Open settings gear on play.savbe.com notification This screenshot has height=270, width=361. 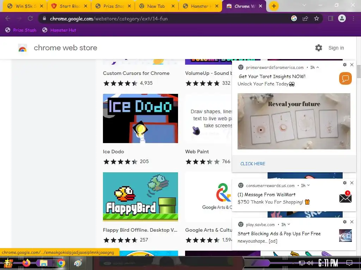point(345,222)
